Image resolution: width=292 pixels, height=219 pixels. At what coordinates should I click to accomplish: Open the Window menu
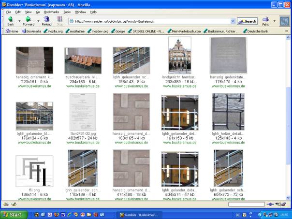[x=80, y=12]
